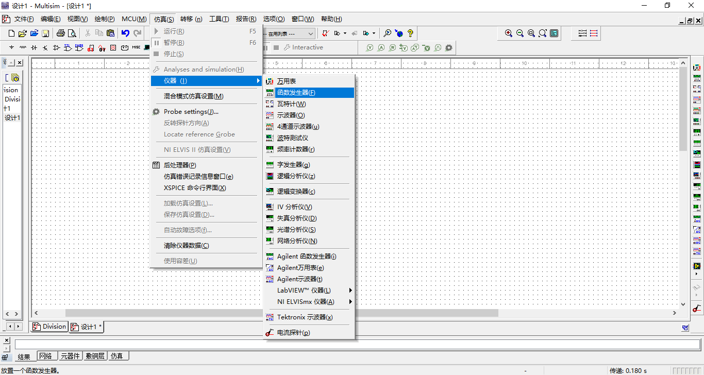Place a source component (ground symbol) icon
The image size is (704, 375).
tap(11, 47)
